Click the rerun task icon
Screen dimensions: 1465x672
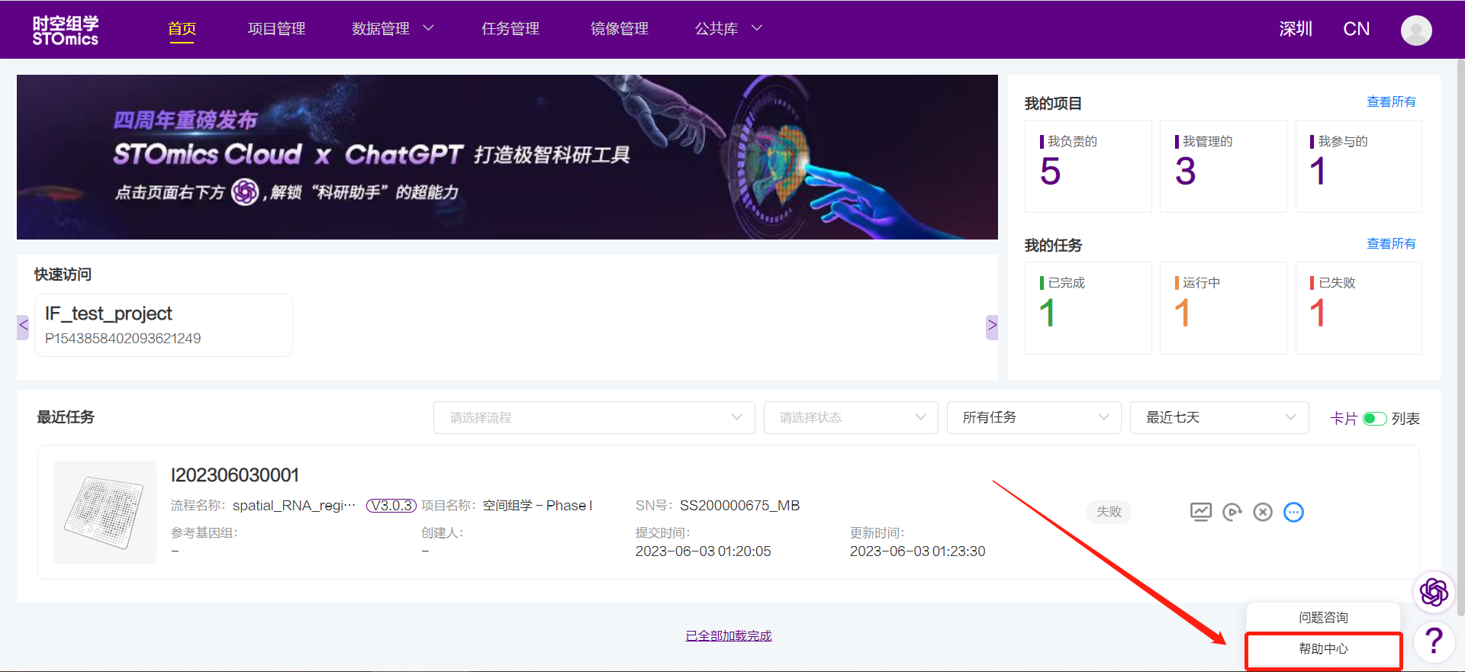click(x=1232, y=512)
